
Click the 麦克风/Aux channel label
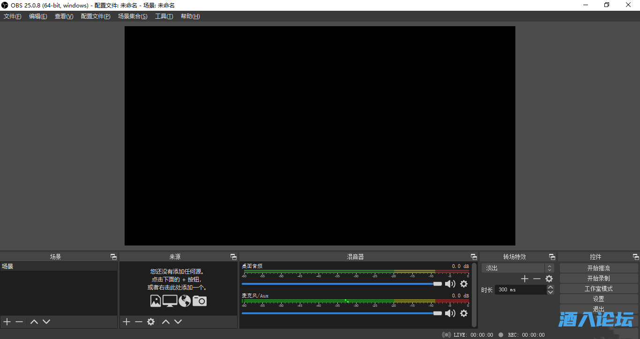(255, 296)
